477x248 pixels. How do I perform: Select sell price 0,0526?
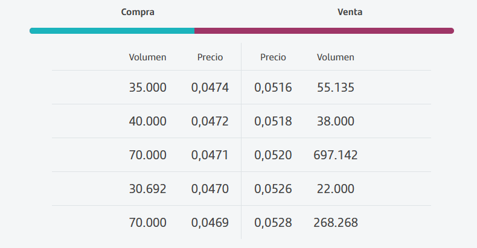pyautogui.click(x=273, y=189)
